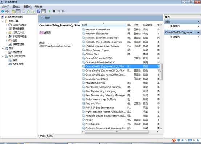Start the service with the green play icon

click(x=50, y=11)
